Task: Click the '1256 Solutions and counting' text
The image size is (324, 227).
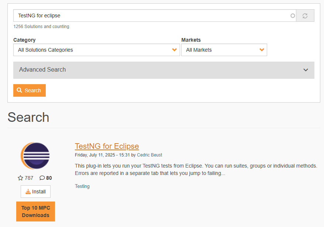Action: pos(41,27)
